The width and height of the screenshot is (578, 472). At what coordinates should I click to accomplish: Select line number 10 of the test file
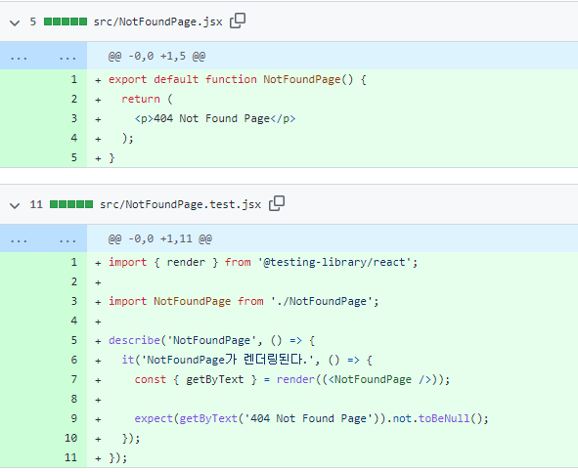click(70, 438)
